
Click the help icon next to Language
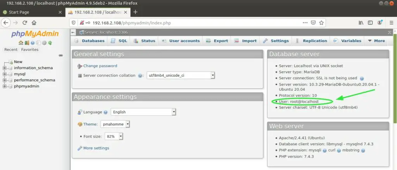coord(105,112)
